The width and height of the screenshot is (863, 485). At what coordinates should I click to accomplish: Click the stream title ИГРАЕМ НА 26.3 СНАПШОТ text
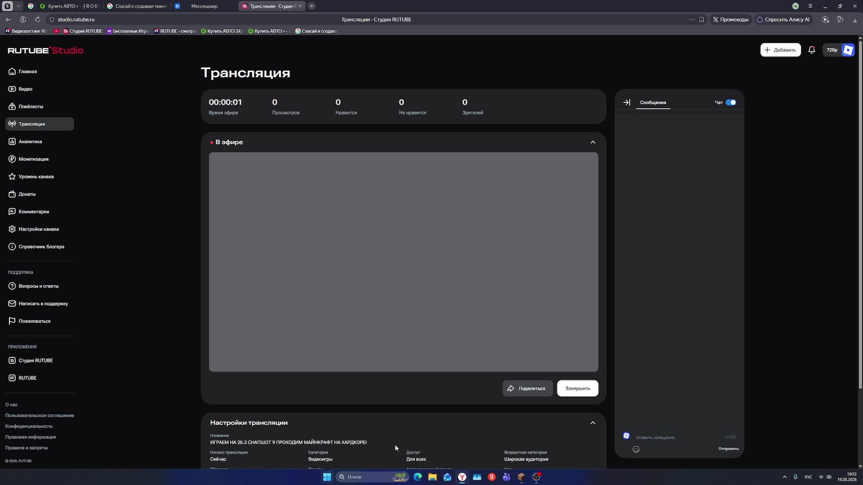(x=289, y=442)
